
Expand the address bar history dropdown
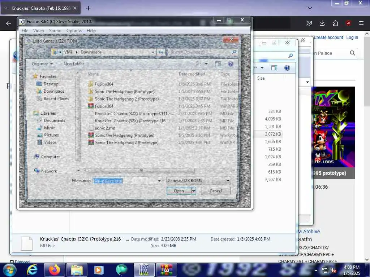tap(153, 52)
